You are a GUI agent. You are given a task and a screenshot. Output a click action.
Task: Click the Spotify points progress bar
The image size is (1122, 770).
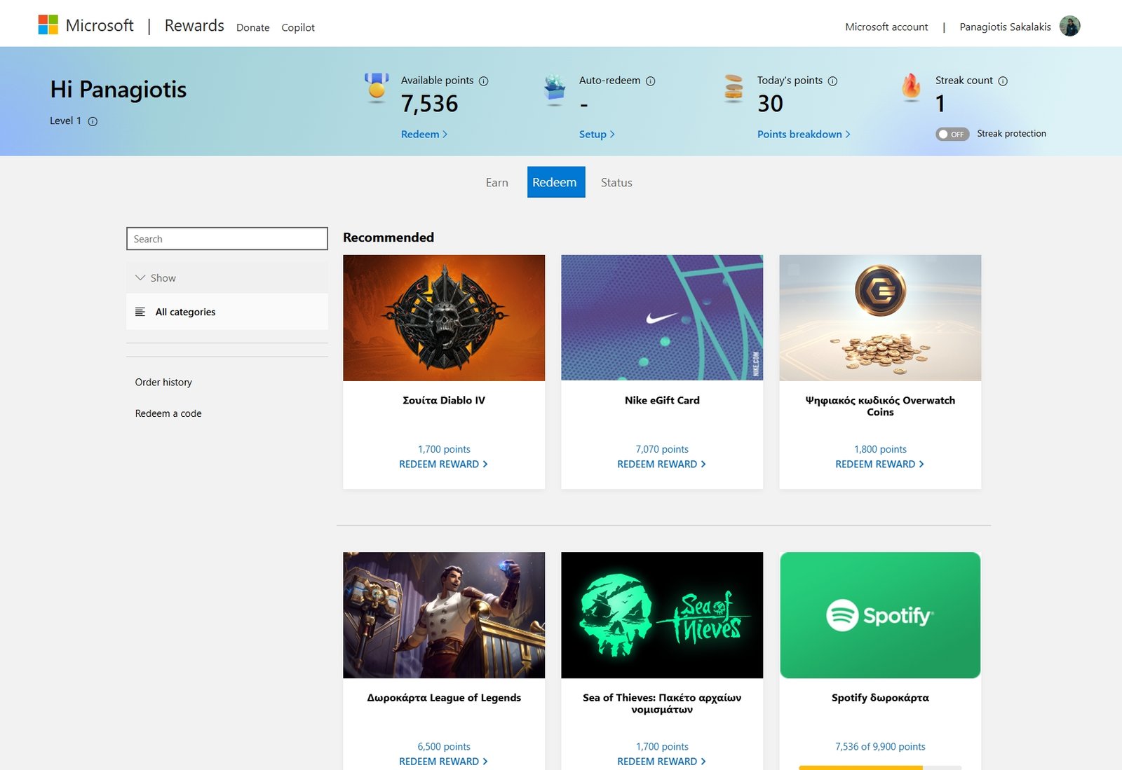(x=880, y=768)
